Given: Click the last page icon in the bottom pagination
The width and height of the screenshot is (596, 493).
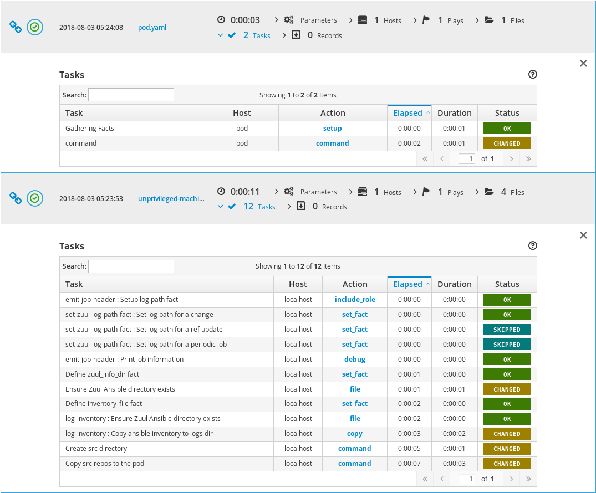Looking at the screenshot, I should pos(528,479).
